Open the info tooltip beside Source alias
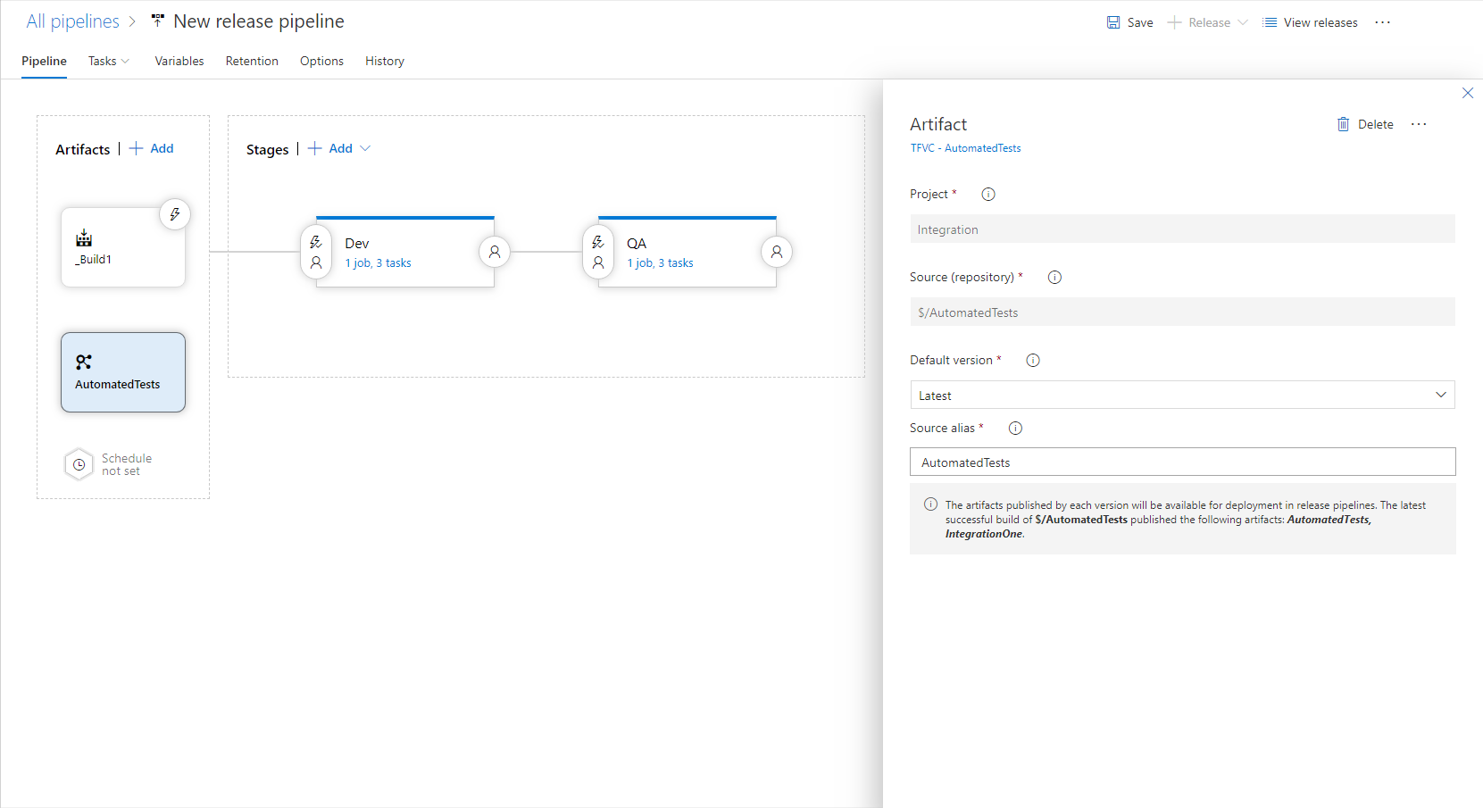Screen dimensions: 1483x808 pyautogui.click(x=1014, y=428)
